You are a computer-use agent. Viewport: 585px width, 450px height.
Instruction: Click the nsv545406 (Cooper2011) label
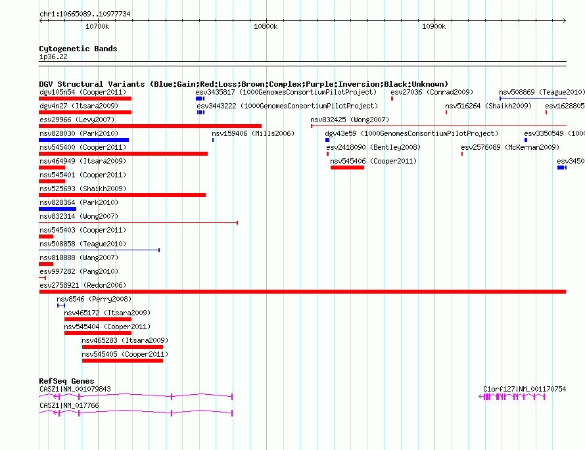(x=373, y=161)
